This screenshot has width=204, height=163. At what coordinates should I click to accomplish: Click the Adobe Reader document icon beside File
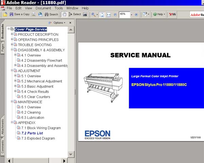point(3,8)
